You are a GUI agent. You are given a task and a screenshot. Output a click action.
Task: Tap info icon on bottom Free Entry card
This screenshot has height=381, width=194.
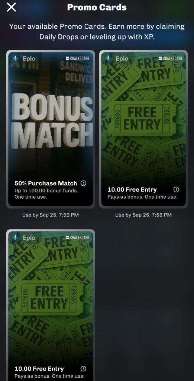point(83,369)
